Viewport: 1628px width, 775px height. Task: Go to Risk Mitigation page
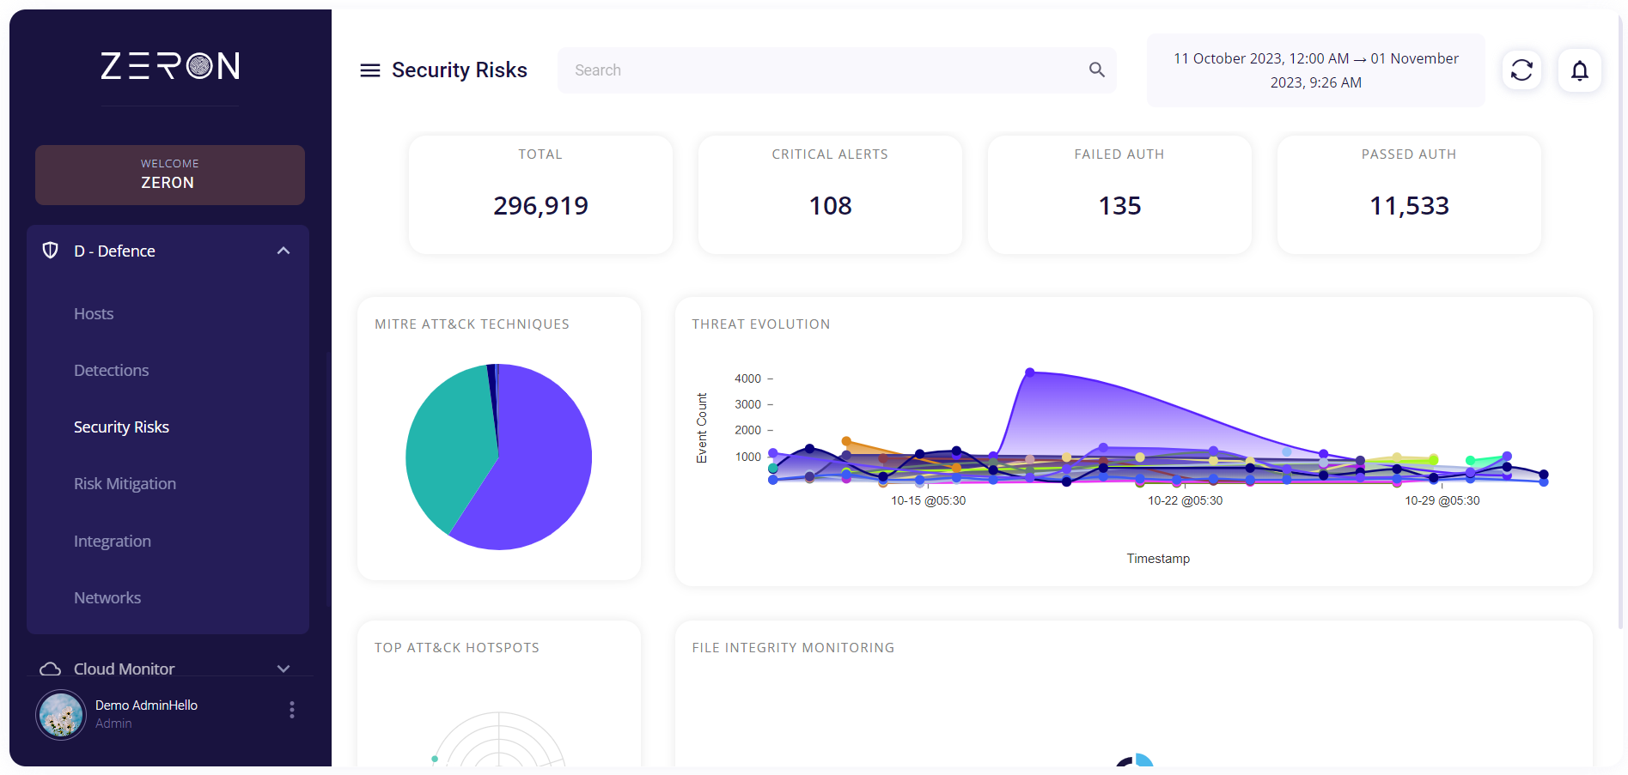125,484
